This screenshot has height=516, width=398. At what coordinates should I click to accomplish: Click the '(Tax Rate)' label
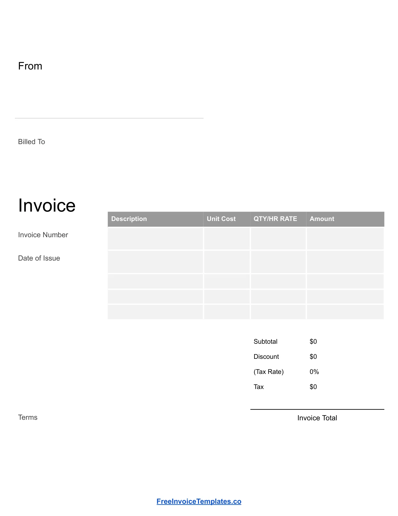[x=269, y=372]
